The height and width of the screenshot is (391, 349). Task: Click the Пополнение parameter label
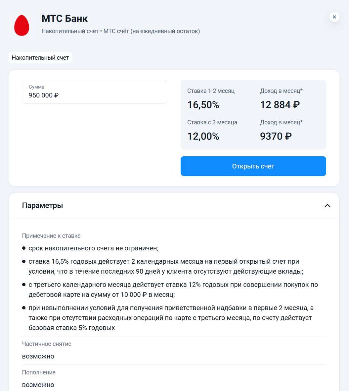point(39,372)
